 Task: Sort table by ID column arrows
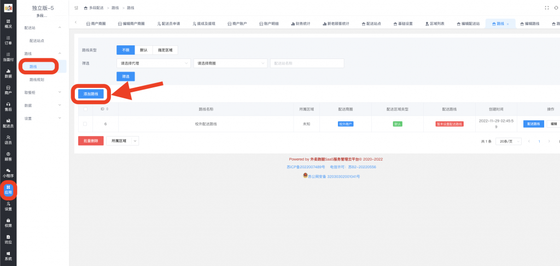[107, 109]
